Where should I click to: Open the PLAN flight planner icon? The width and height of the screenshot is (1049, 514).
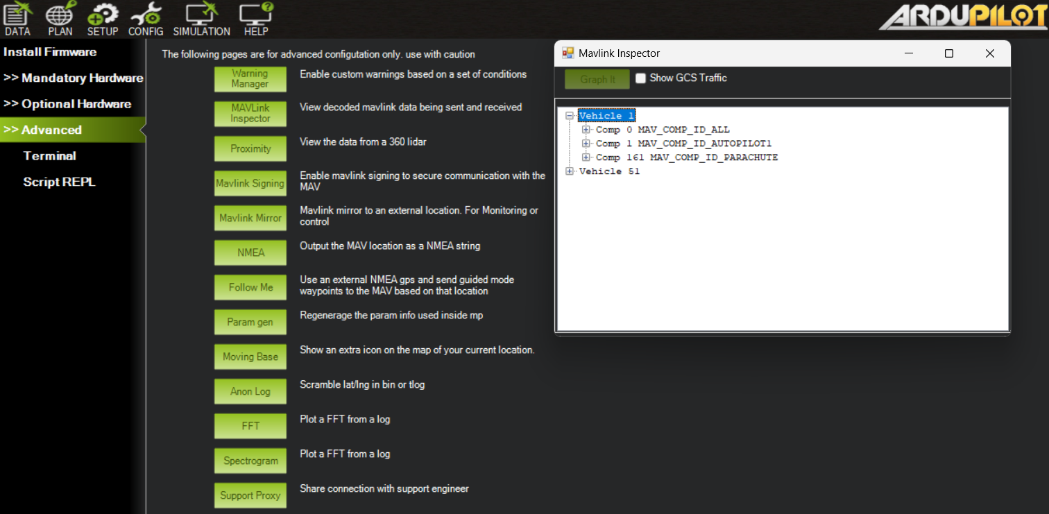(x=60, y=19)
